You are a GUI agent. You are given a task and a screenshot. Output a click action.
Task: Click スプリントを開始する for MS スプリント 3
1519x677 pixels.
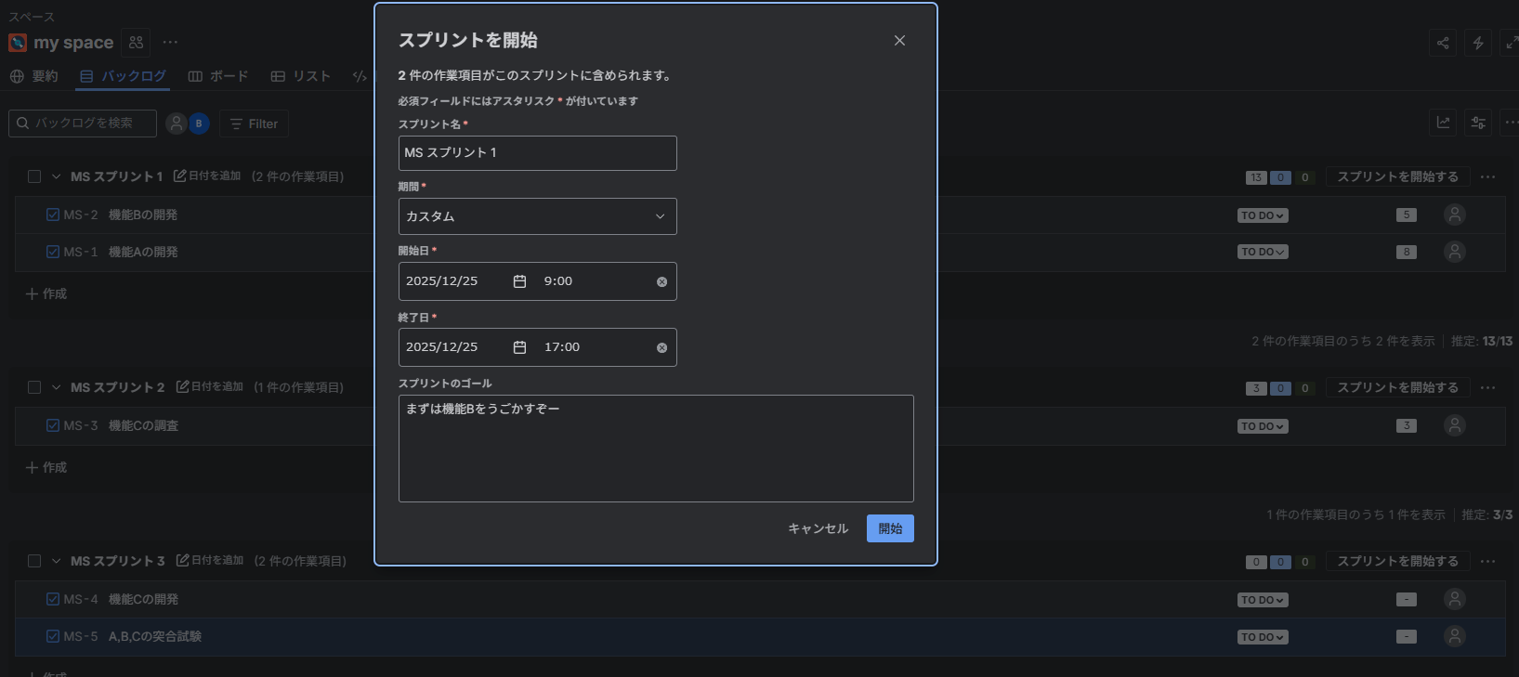pyautogui.click(x=1397, y=561)
